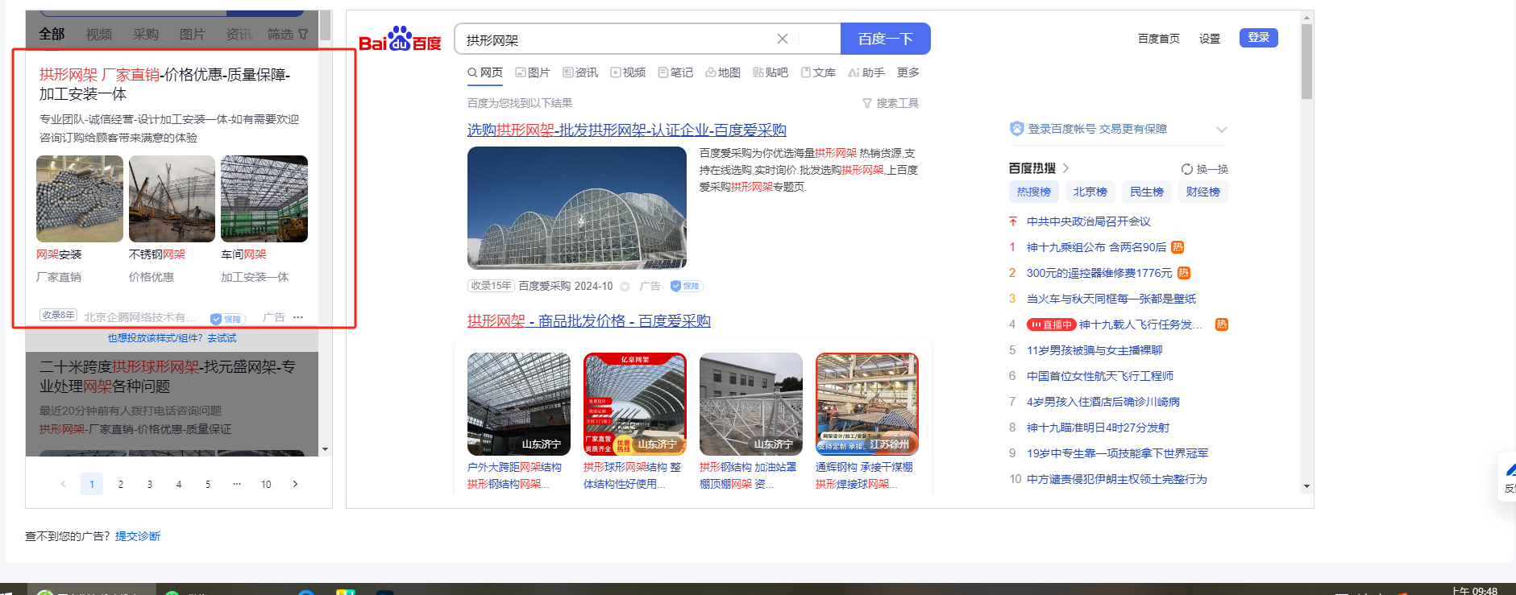Open 搜索工具 filter options

(891, 103)
